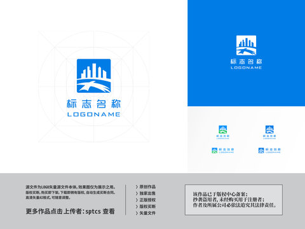The height and width of the screenshot is (229, 305).
Task: Select the white logo icon on the blue panel
Action: pyautogui.click(x=246, y=45)
